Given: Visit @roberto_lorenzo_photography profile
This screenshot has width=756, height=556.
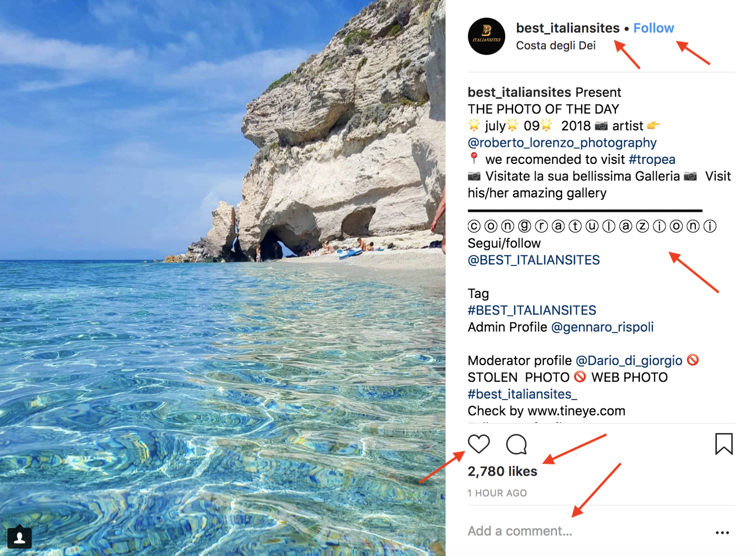Looking at the screenshot, I should (x=562, y=143).
